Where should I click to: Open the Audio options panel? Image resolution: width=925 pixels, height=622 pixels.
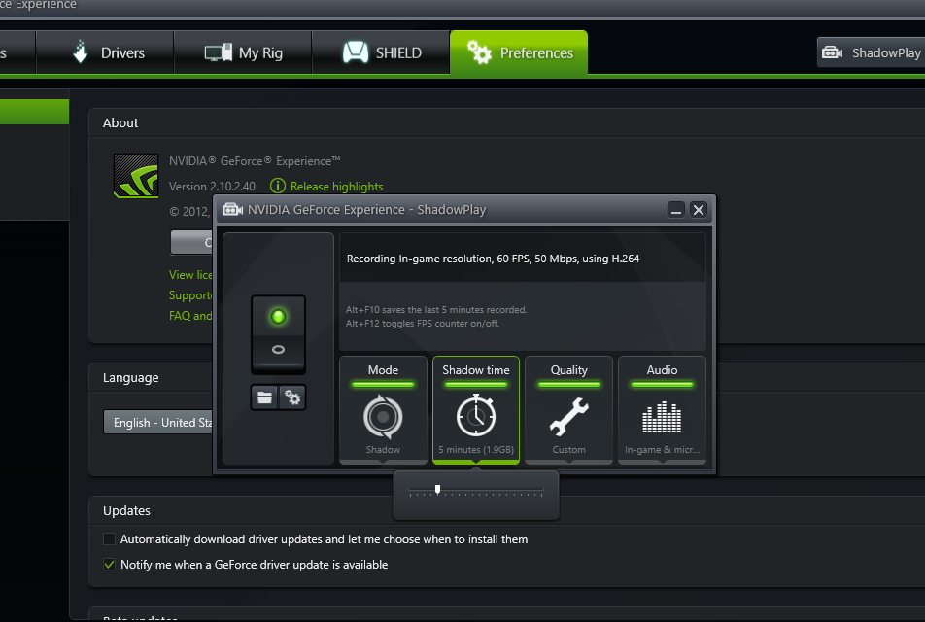[662, 409]
